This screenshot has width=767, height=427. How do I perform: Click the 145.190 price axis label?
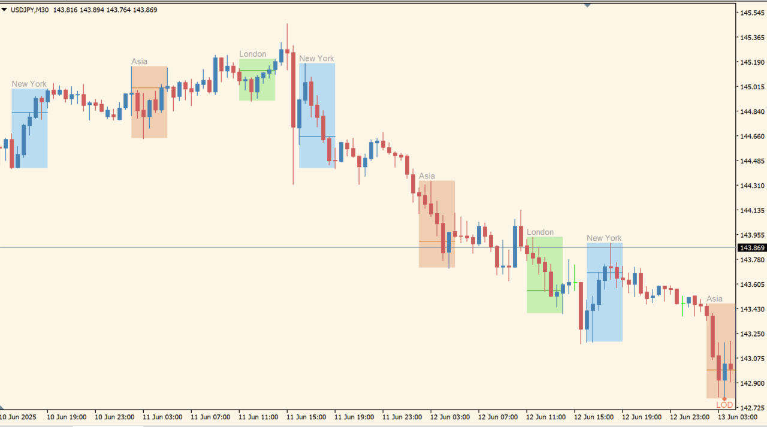tap(751, 62)
